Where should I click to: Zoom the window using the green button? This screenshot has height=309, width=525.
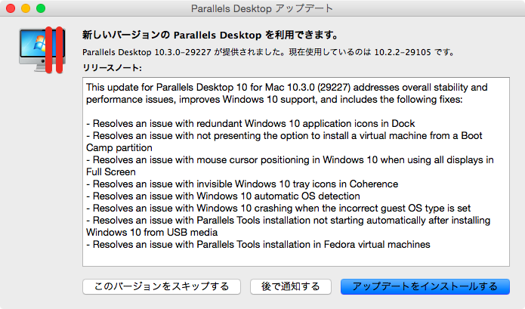click(x=41, y=8)
